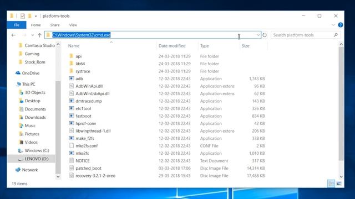Refresh the folder view
Viewport: 355px width, 199px height.
pyautogui.click(x=265, y=35)
